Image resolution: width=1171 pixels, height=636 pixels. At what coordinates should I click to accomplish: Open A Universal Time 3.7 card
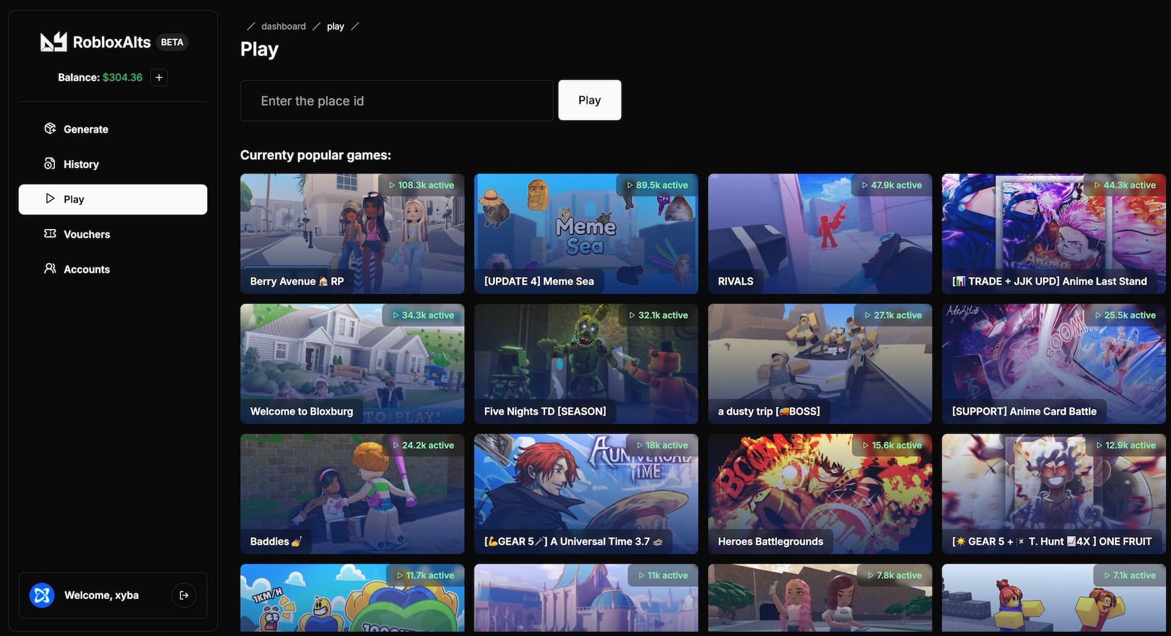pos(586,494)
